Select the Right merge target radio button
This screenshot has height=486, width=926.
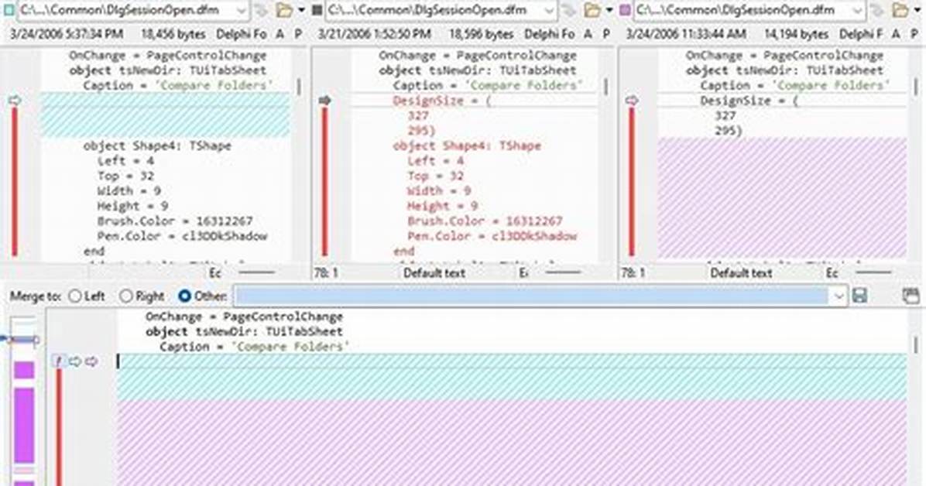coord(125,296)
